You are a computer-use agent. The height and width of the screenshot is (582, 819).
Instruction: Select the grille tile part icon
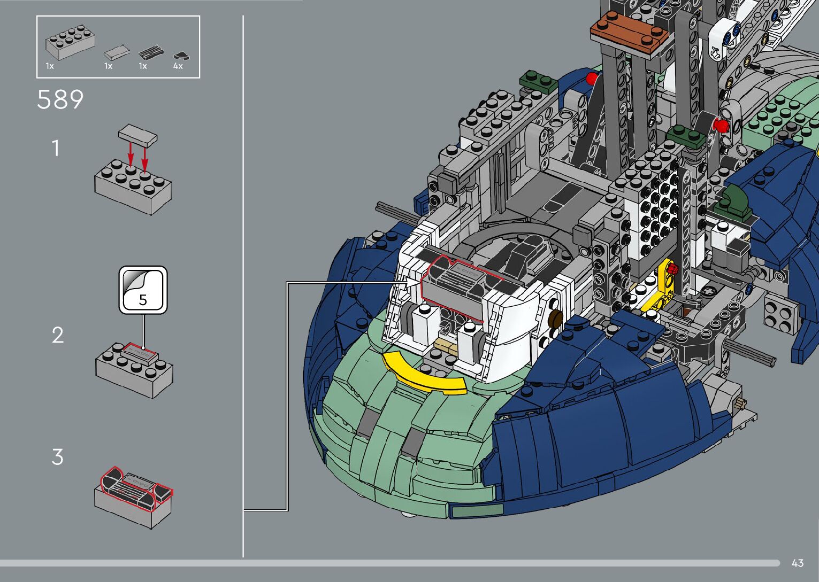pyautogui.click(x=151, y=52)
